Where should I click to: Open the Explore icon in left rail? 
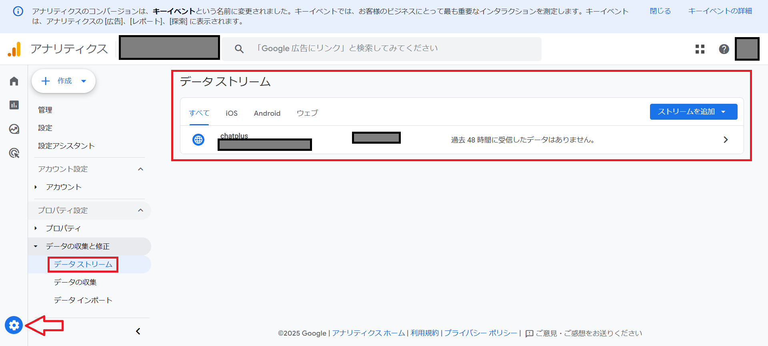pyautogui.click(x=14, y=129)
